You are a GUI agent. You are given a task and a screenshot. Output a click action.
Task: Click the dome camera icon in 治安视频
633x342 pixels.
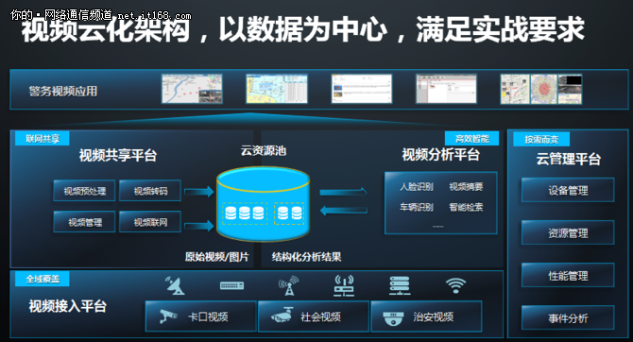coord(393,317)
